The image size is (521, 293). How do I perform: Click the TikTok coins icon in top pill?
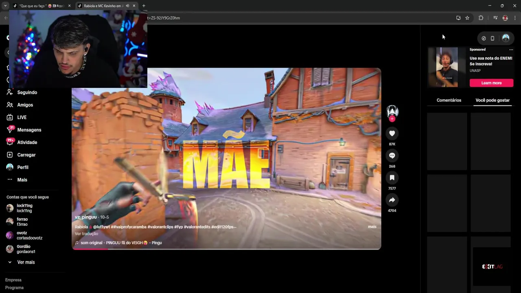484,38
